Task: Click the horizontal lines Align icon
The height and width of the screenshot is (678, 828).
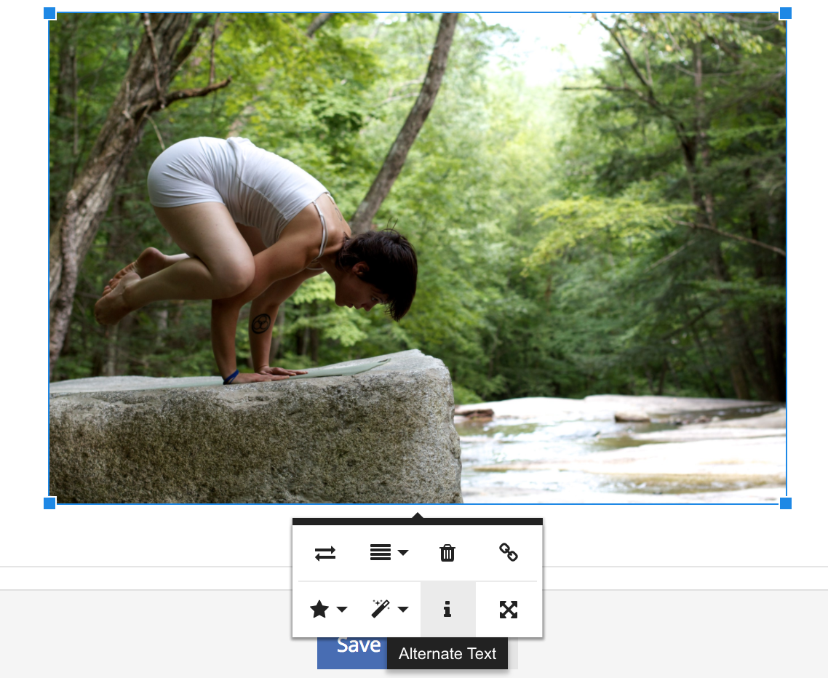Action: coord(381,553)
